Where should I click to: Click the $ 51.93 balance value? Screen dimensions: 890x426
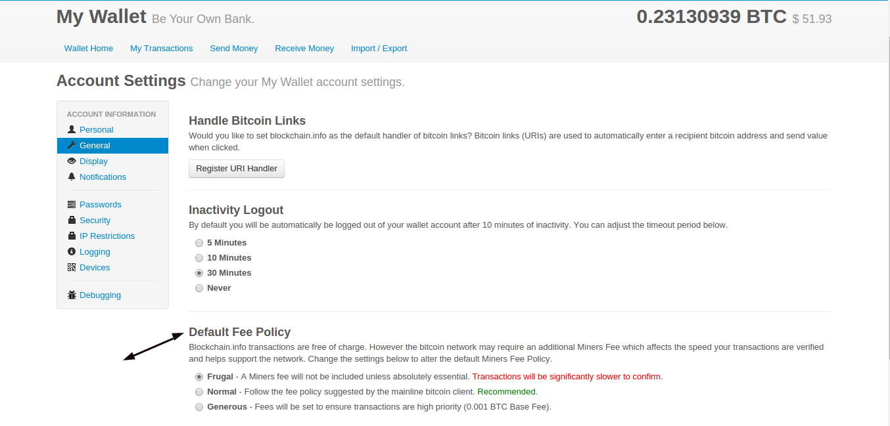812,19
